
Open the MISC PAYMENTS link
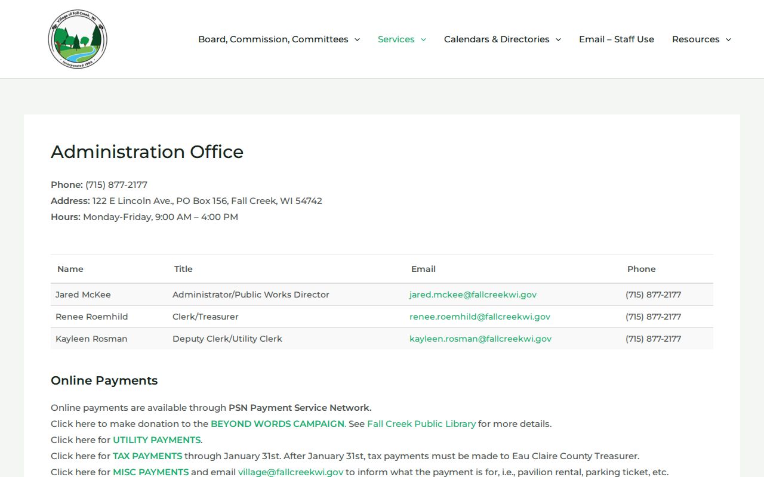pos(151,472)
